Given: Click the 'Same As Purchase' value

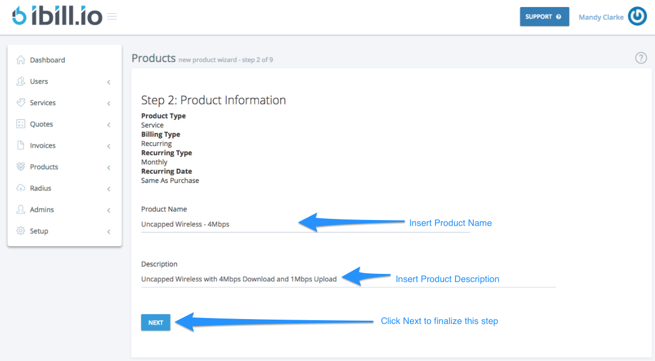Looking at the screenshot, I should pos(170,181).
